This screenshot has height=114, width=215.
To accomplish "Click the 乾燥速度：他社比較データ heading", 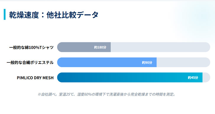I will point(54,15).
